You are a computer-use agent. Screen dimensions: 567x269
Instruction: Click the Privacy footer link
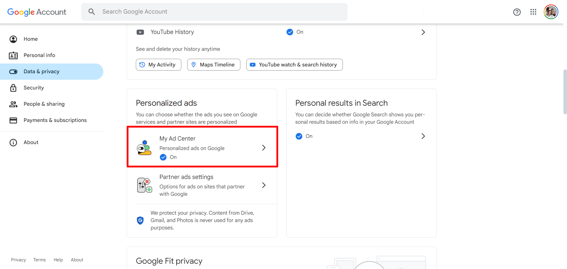click(19, 260)
